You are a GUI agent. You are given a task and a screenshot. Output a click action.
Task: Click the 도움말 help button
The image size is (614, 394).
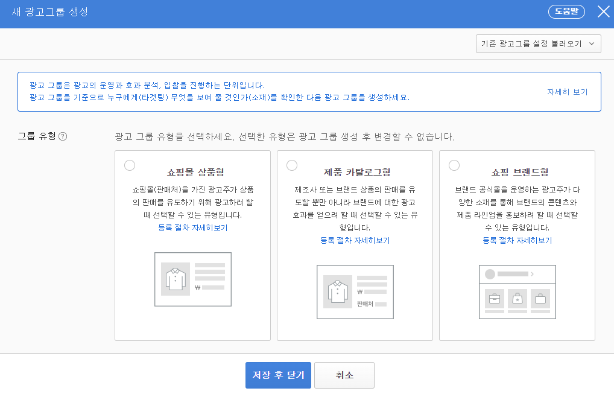[566, 11]
